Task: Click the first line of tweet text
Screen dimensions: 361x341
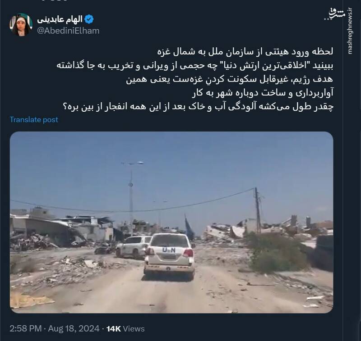Action: (x=245, y=52)
